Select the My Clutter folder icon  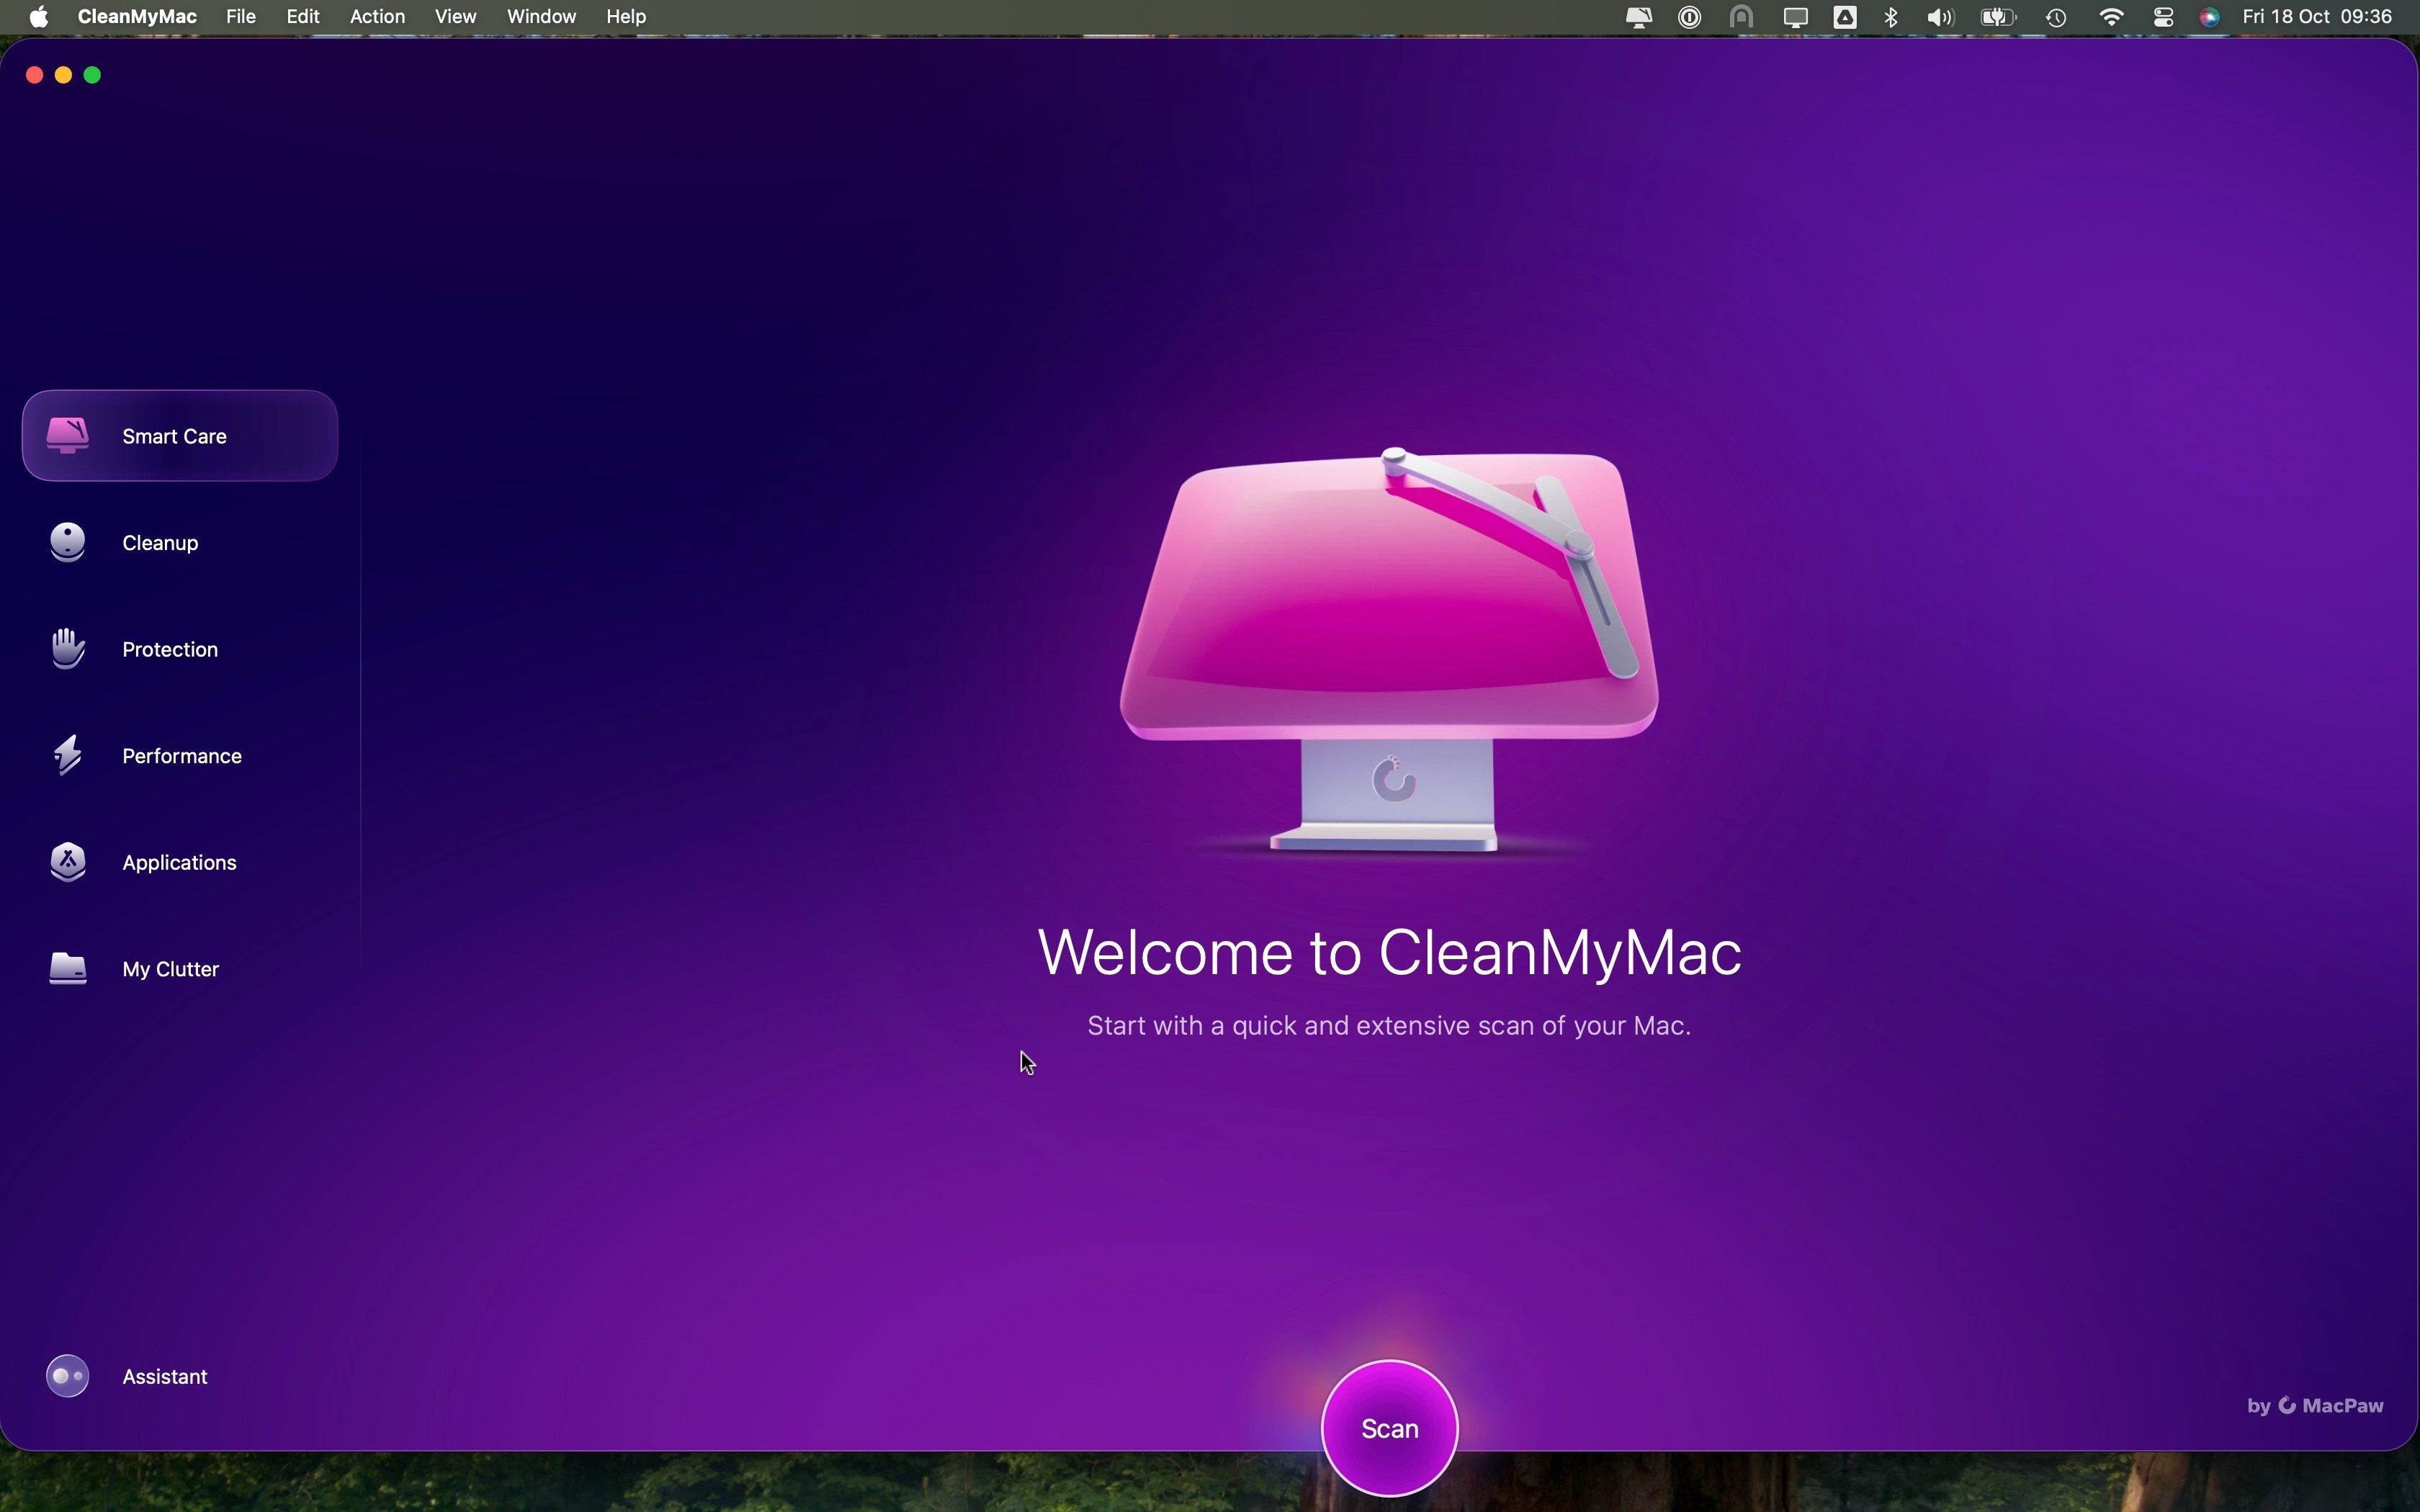click(x=68, y=968)
